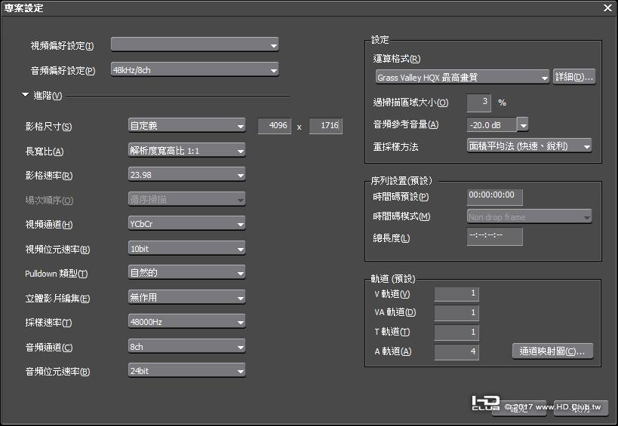618x426 pixels.
Task: Open the 視頻偏好設定 dropdown
Action: tap(195, 45)
